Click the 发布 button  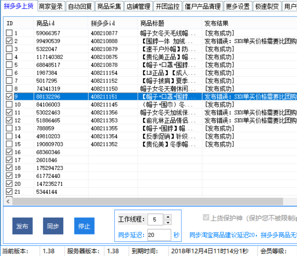point(23,226)
